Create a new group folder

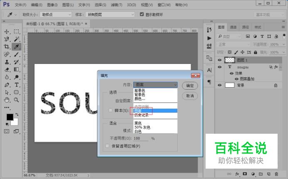(x=261, y=174)
